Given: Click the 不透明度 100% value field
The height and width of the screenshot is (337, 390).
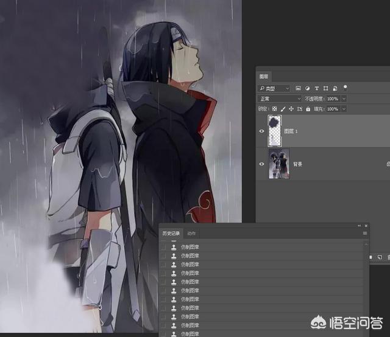Looking at the screenshot, I should [x=333, y=99].
